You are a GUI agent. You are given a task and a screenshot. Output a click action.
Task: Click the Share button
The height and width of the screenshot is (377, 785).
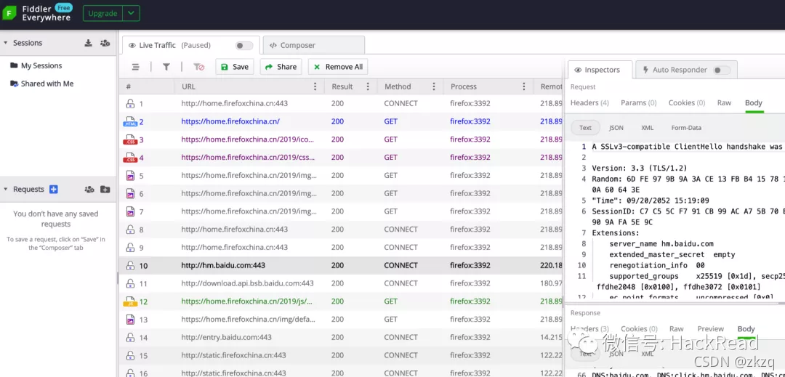point(281,67)
